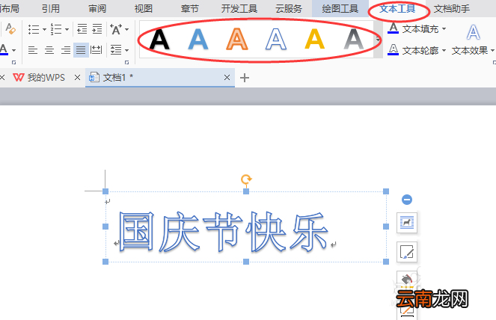496x320 pixels.
Task: Switch to the 文本工具 tab
Action: 397,8
